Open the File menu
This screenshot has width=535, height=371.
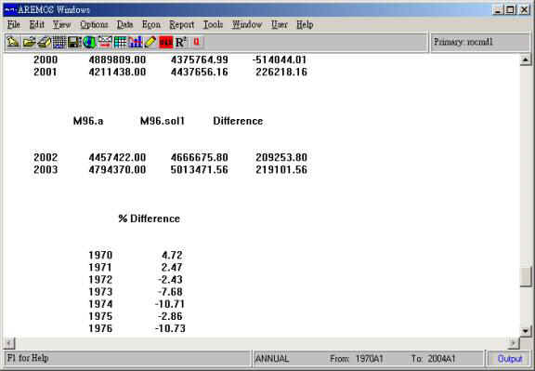(14, 24)
